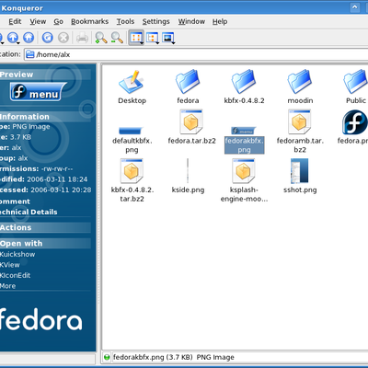Open the Go menu
This screenshot has height=368, width=368.
[58, 21]
